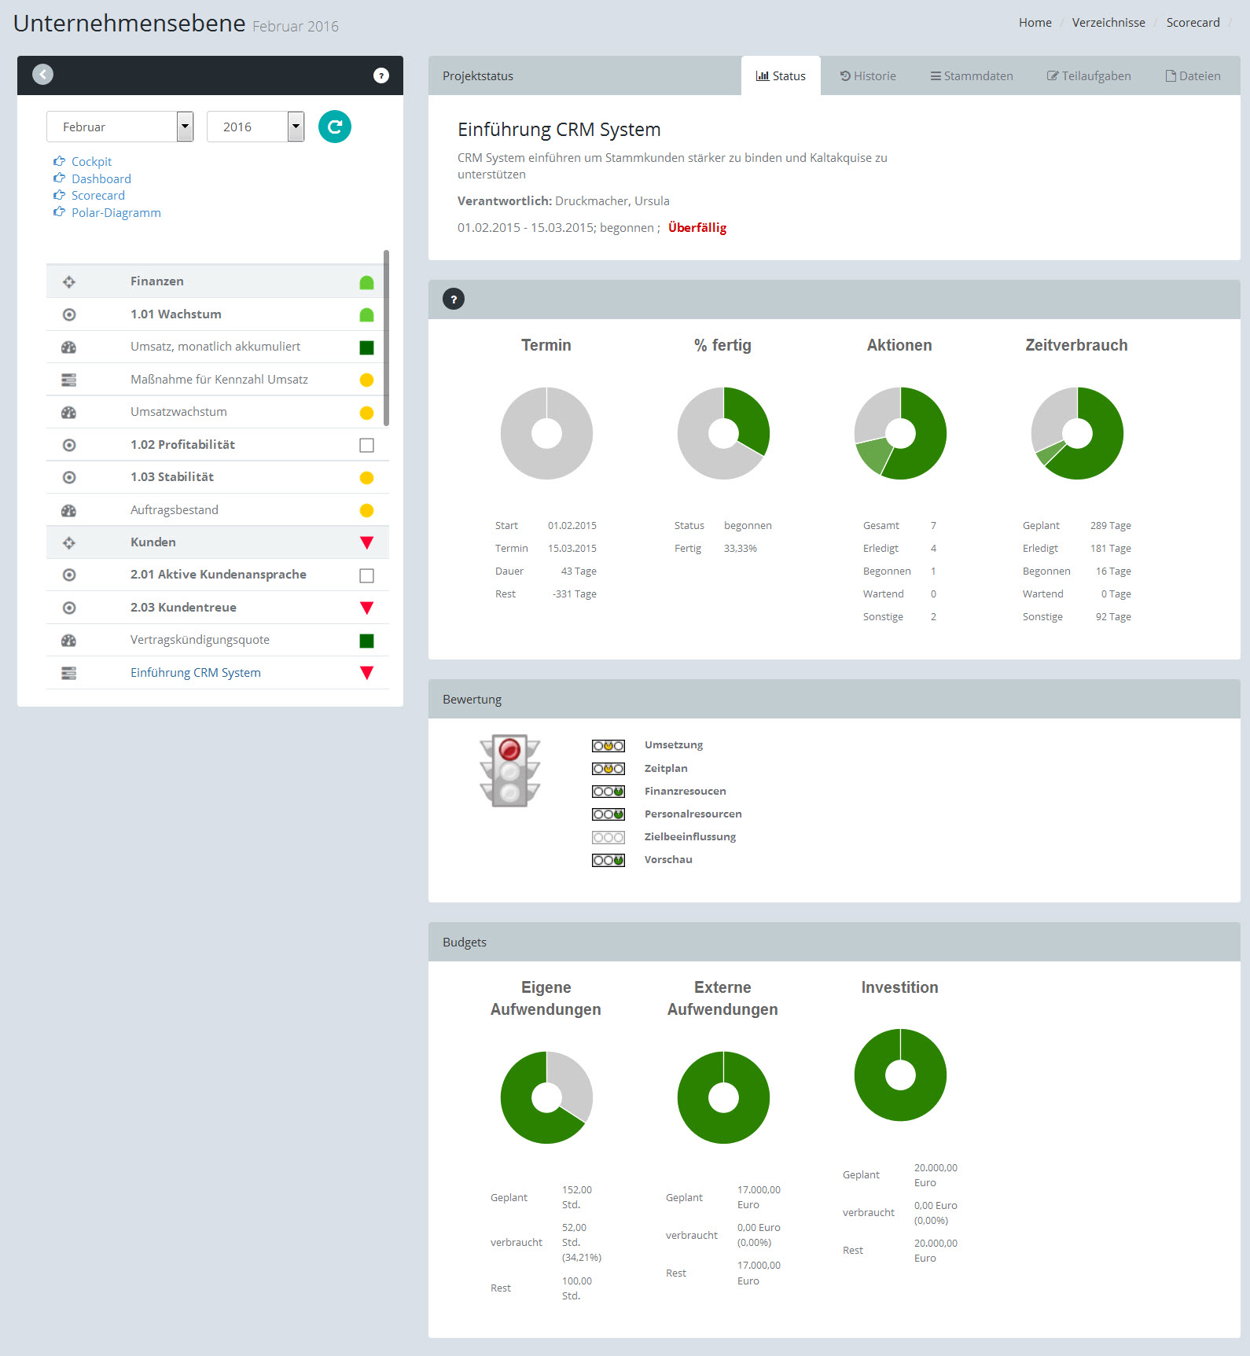Click help icon above the Termin chart

coord(454,299)
